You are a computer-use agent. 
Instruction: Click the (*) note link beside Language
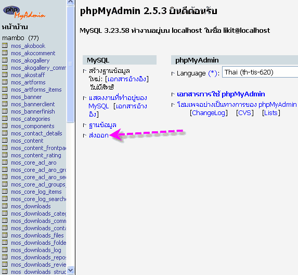click(x=213, y=73)
